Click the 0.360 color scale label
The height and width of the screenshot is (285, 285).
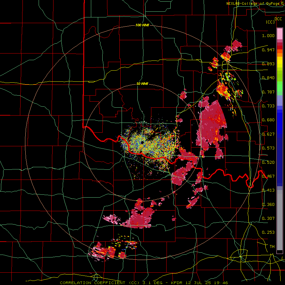[268, 205]
